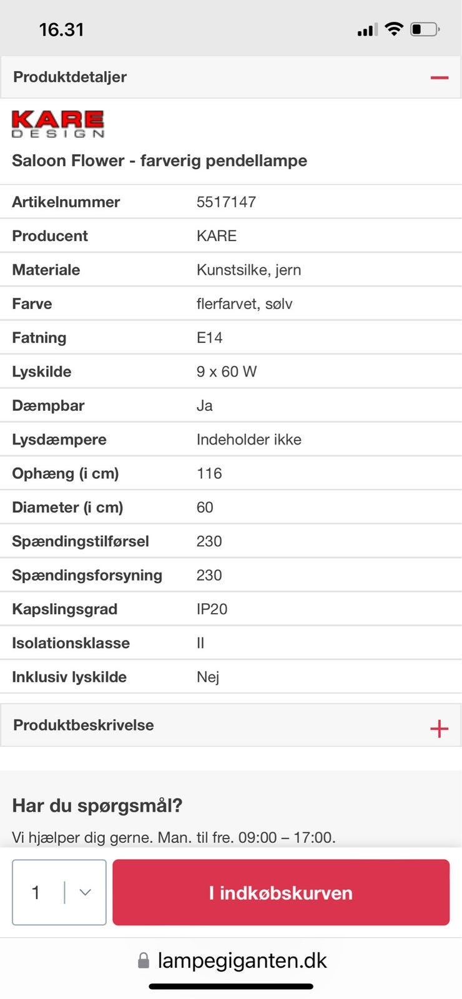Tap the Fatning row showing E14

pyautogui.click(x=231, y=337)
